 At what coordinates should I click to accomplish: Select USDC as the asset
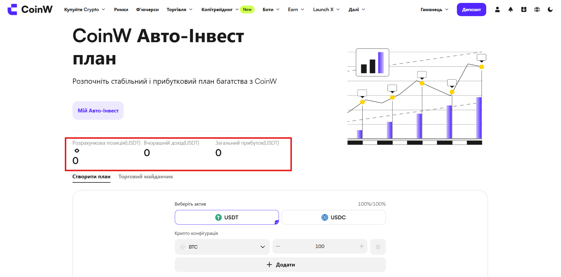334,217
